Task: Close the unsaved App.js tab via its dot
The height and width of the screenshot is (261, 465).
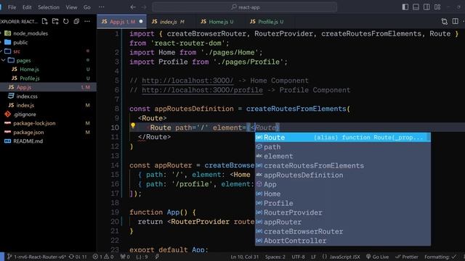Action: (141, 22)
